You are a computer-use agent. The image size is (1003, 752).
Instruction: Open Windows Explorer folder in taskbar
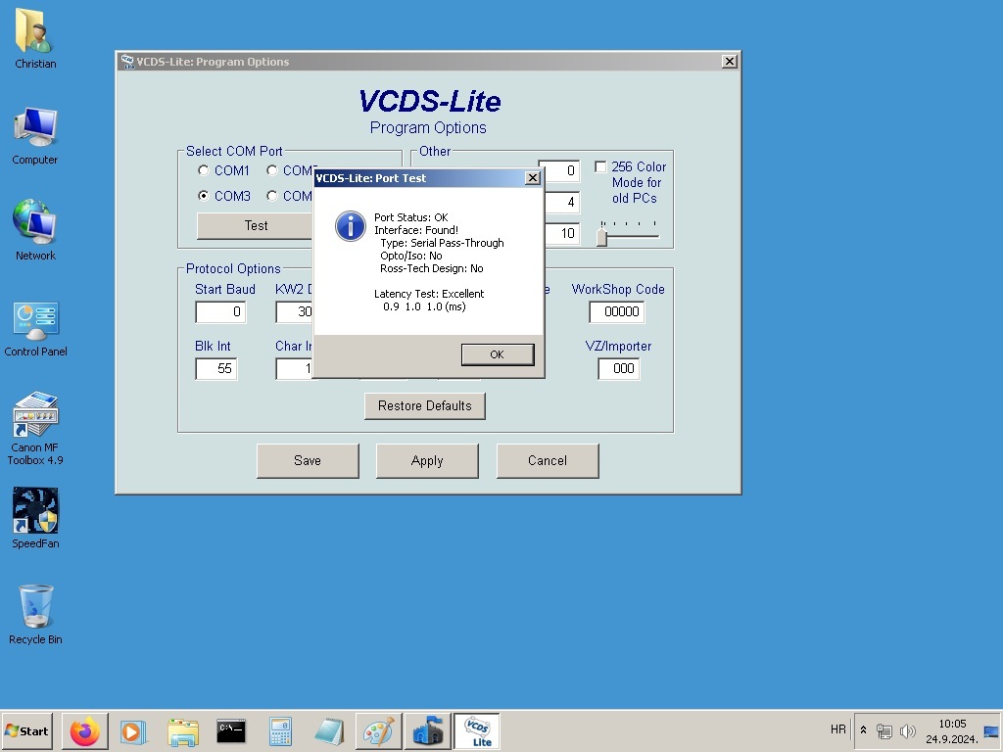183,730
